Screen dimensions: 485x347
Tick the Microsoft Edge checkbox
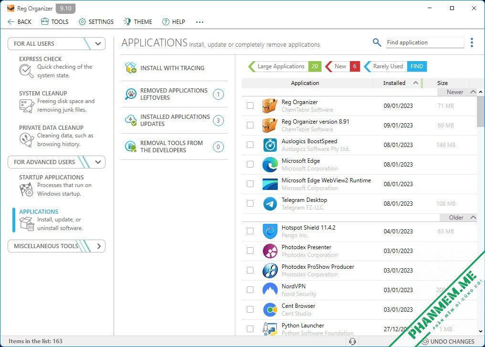pos(250,164)
